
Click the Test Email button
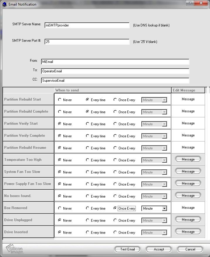[x=128, y=249]
